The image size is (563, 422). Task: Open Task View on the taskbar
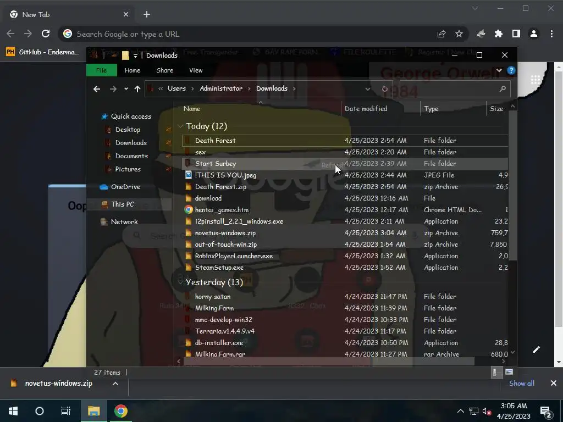[66, 411]
